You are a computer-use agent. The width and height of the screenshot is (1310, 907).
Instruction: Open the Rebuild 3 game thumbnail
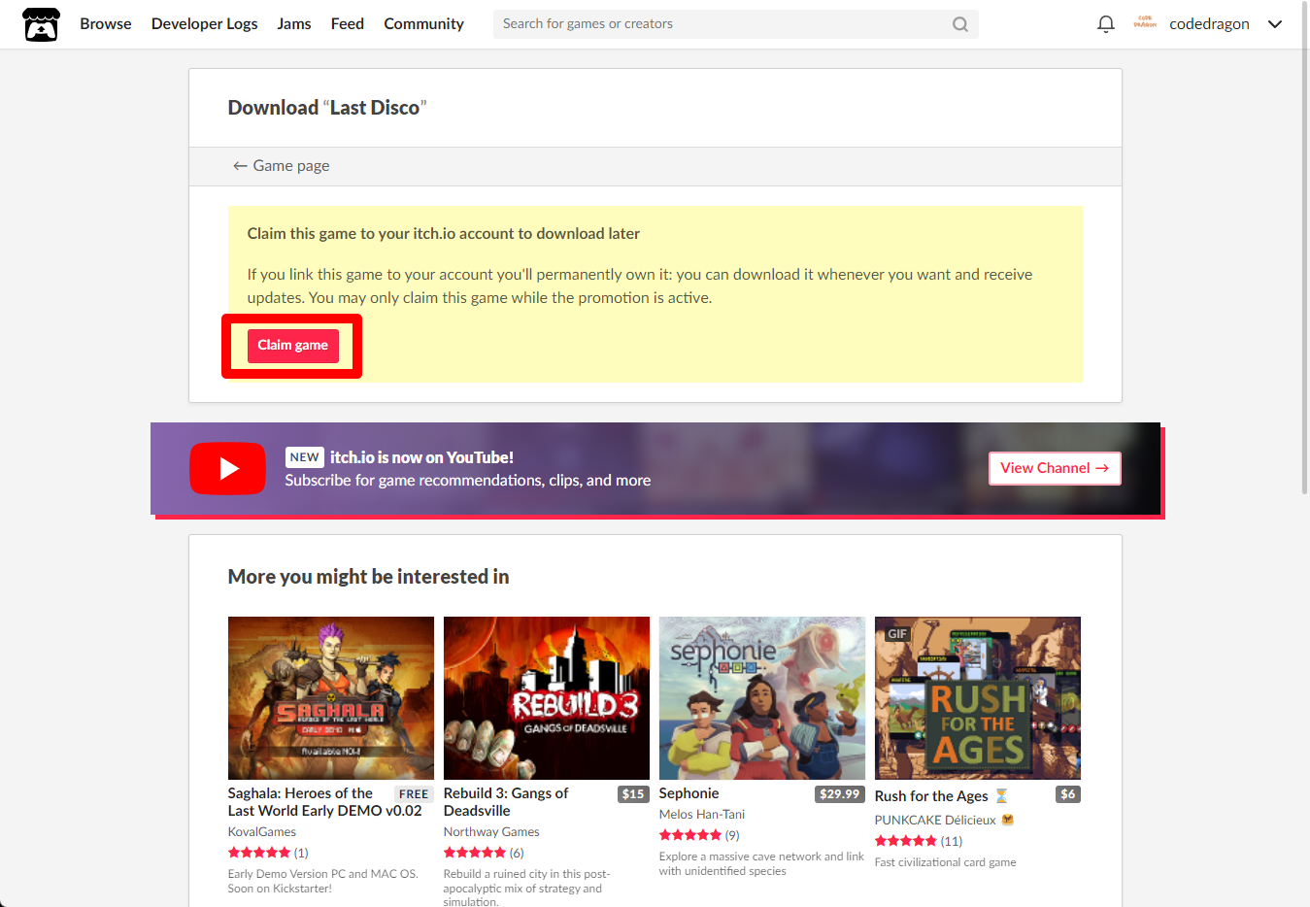tap(547, 698)
